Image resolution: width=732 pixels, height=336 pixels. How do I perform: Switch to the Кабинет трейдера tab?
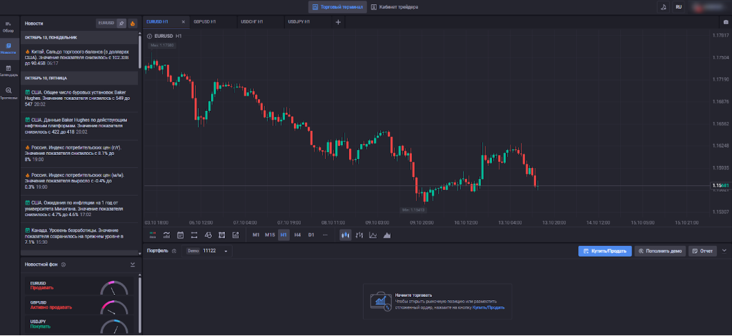395,7
